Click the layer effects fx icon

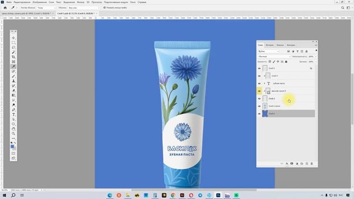pos(287,164)
